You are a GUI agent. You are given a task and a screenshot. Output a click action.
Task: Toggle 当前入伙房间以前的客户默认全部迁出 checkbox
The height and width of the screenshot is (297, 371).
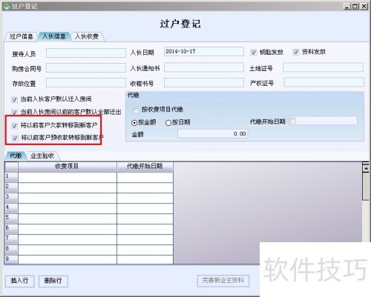click(14, 113)
